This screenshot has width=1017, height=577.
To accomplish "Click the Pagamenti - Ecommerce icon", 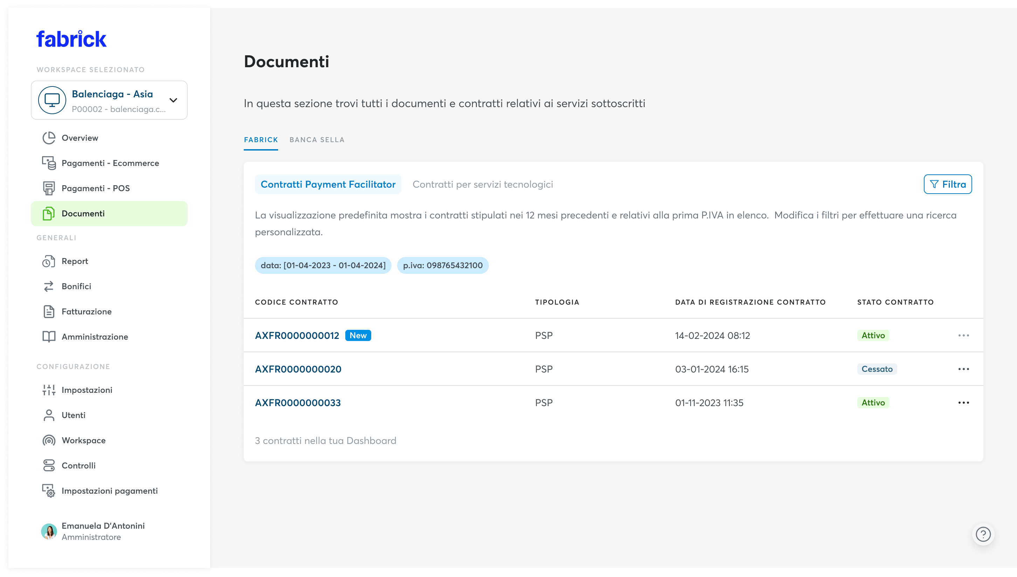I will pos(49,162).
